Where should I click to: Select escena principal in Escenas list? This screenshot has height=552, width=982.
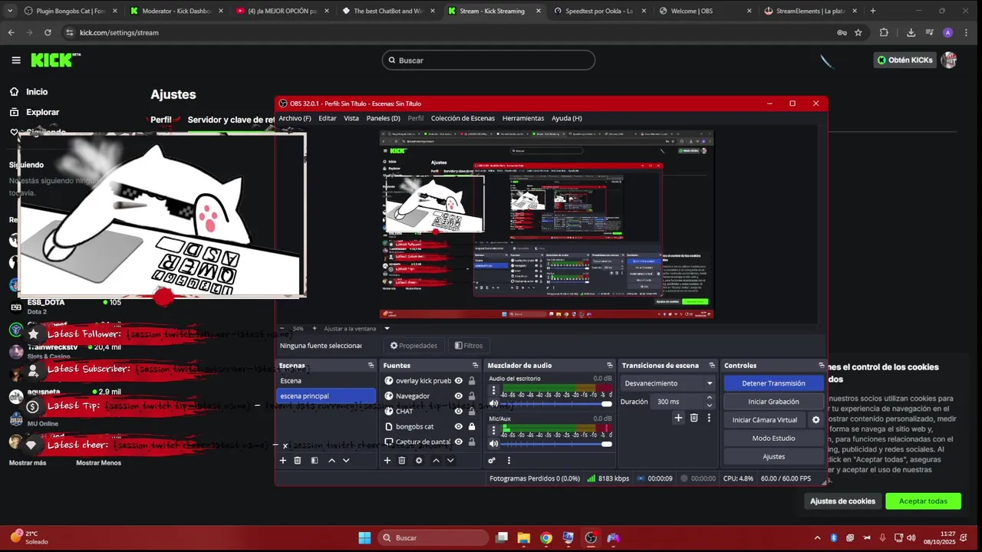(x=326, y=396)
